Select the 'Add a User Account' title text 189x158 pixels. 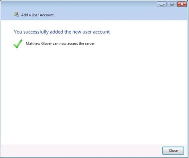37,15
